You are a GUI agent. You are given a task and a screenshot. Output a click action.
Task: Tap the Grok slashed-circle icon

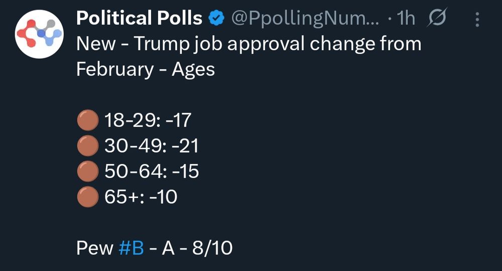tap(437, 17)
